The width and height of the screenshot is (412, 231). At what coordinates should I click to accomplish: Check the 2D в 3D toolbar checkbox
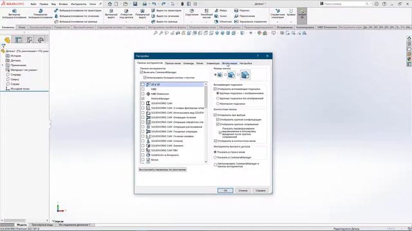coord(143,84)
